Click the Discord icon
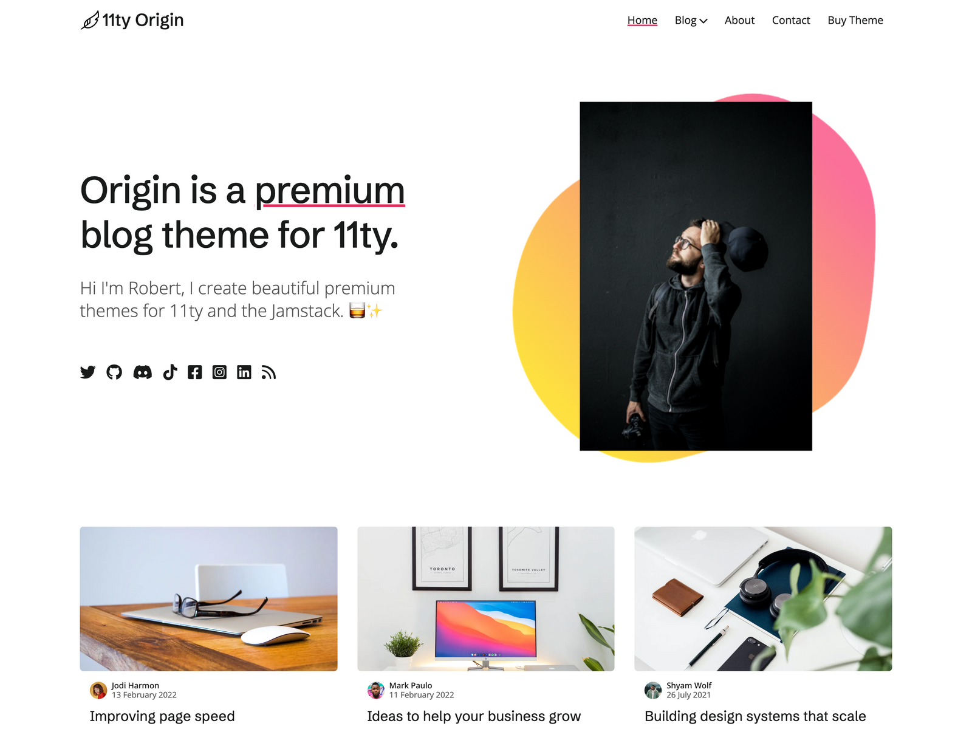Viewport: 972px width, 729px height. [143, 372]
